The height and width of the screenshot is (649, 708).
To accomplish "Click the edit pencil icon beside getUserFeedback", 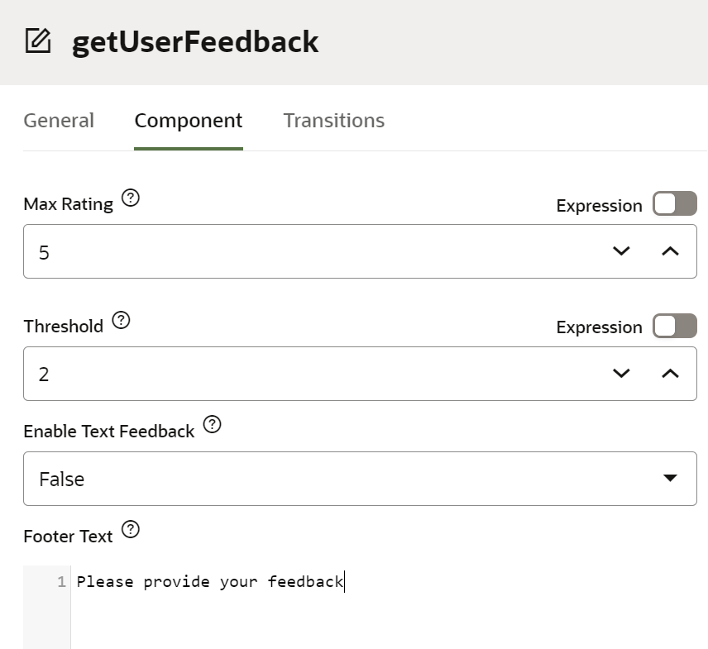I will pos(38,41).
